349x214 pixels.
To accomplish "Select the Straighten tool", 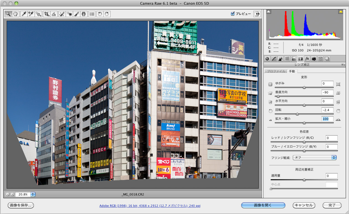I will pyautogui.click(x=54, y=14).
